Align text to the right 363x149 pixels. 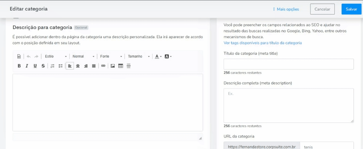tap(86, 66)
